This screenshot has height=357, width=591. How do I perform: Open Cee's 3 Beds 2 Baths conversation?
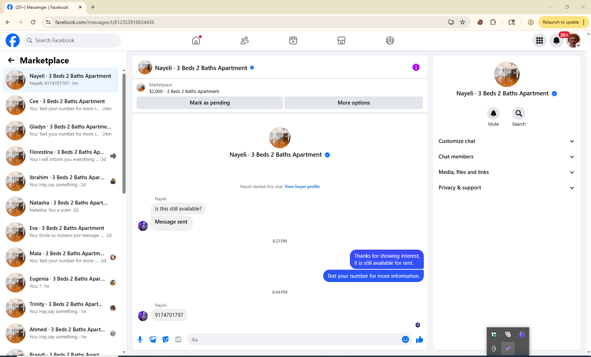61,105
